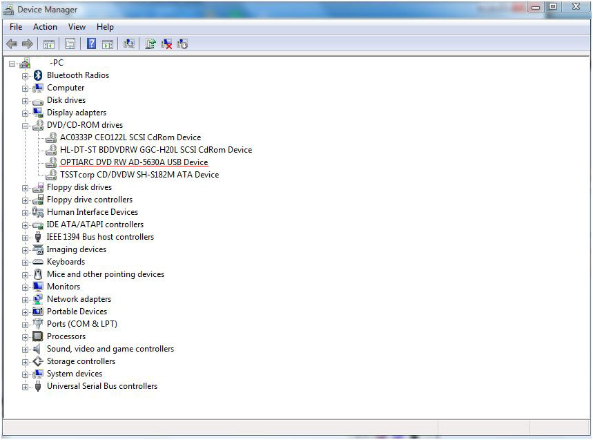Click the Properties toolbar icon

[x=70, y=44]
